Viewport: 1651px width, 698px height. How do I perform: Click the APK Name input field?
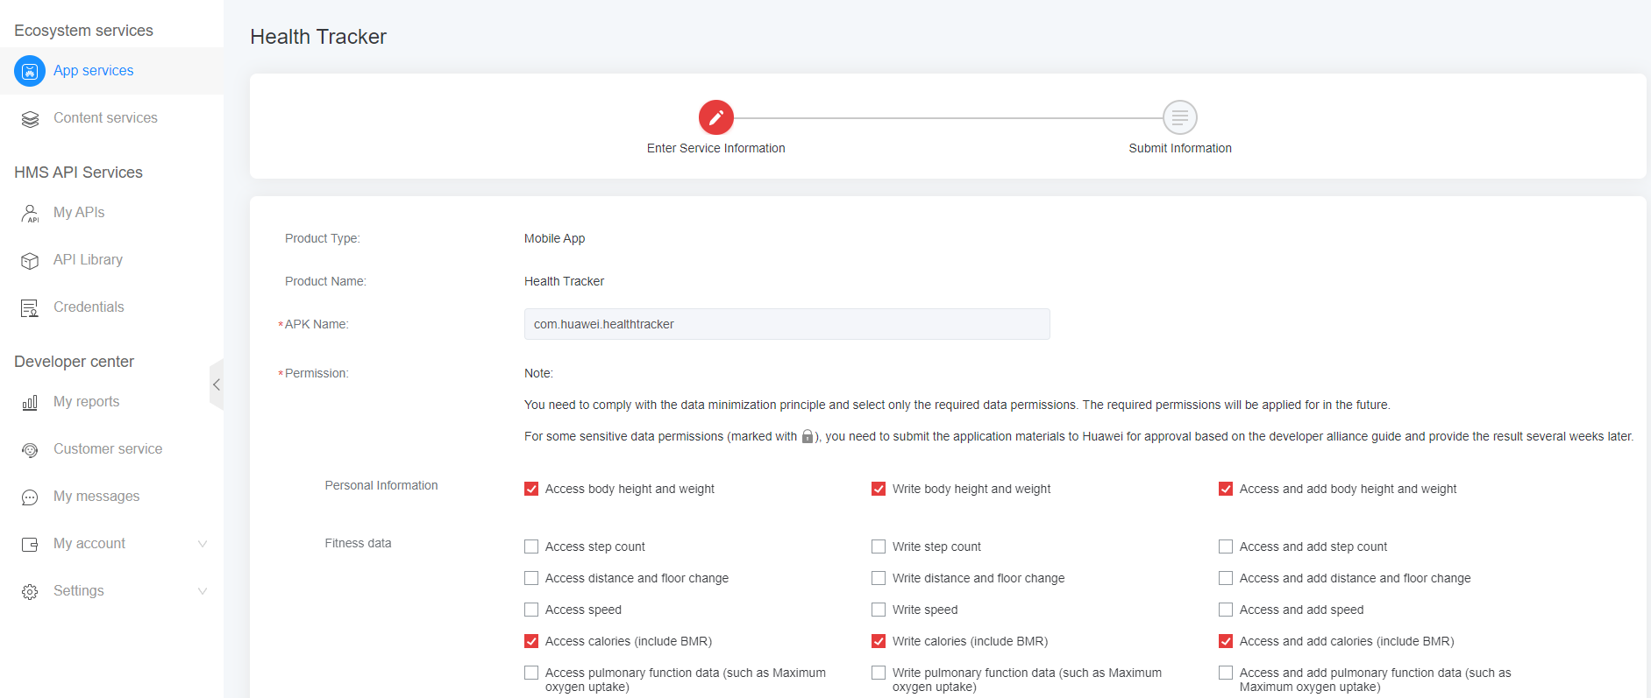(x=787, y=324)
